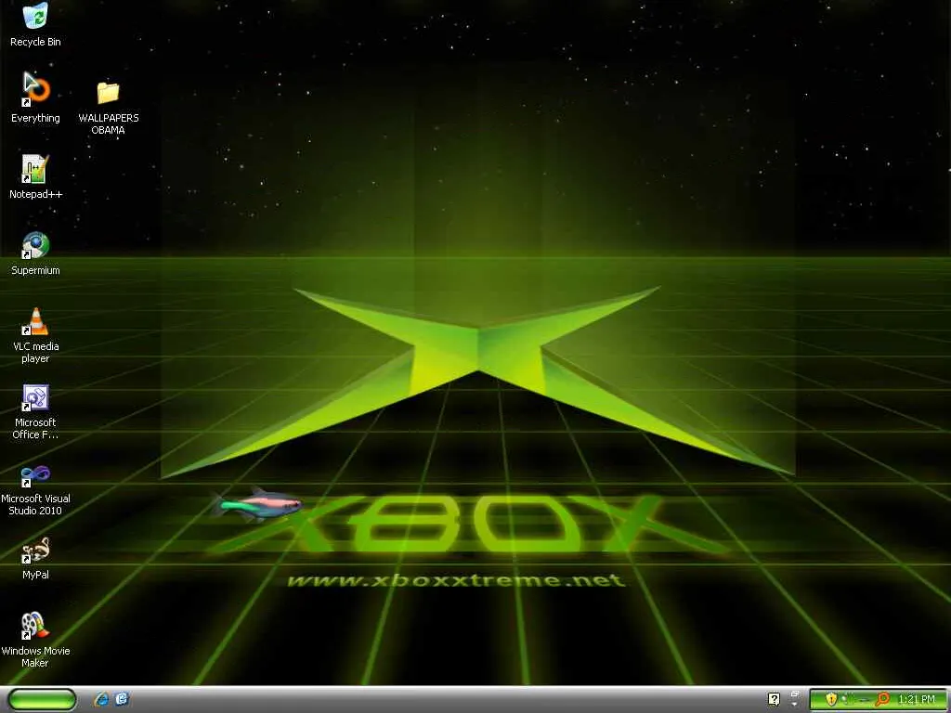Select the Everything search shortcut
Image resolution: width=951 pixels, height=713 pixels.
35,97
